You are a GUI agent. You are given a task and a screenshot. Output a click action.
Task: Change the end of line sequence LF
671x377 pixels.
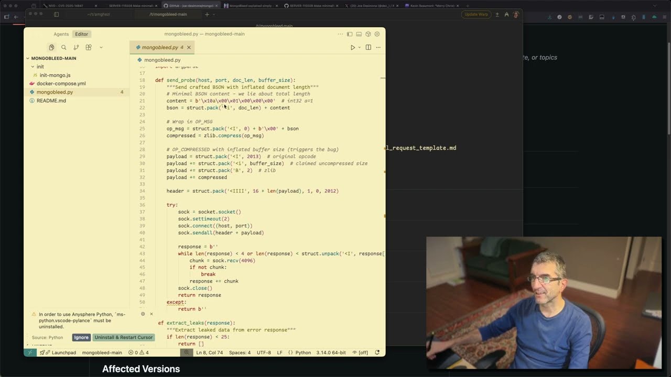279,352
